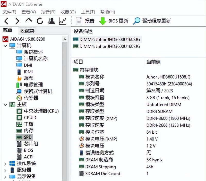The image size is (206, 181).
Task: Select the 序列号 row
Action: [x=135, y=84]
